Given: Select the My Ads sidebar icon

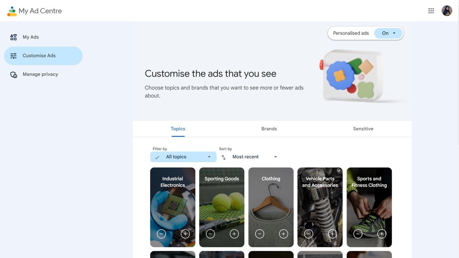Looking at the screenshot, I should click(x=14, y=37).
